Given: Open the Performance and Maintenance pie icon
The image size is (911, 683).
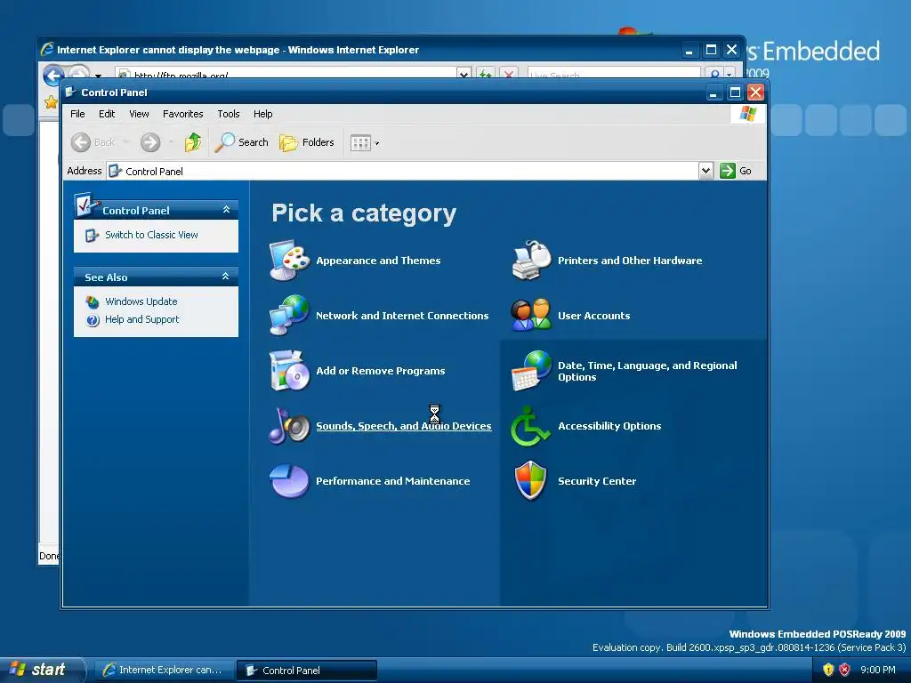Looking at the screenshot, I should point(289,481).
